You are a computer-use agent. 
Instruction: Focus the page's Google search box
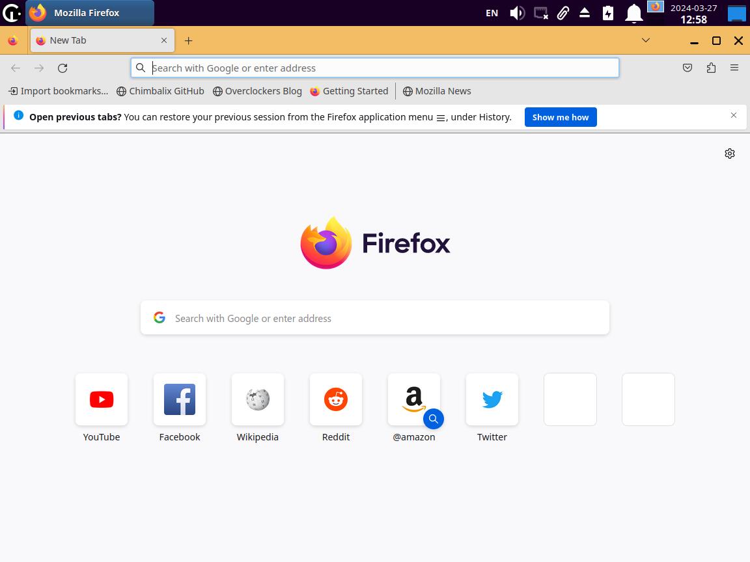(x=375, y=317)
